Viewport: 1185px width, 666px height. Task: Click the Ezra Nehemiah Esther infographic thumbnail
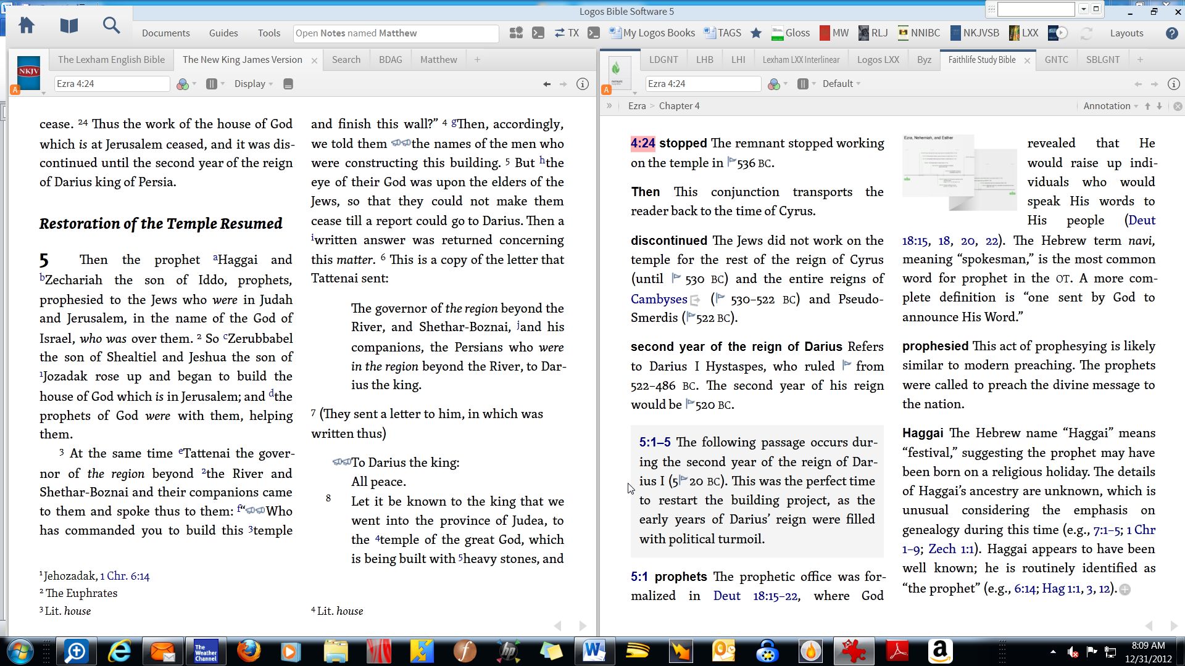pos(958,171)
